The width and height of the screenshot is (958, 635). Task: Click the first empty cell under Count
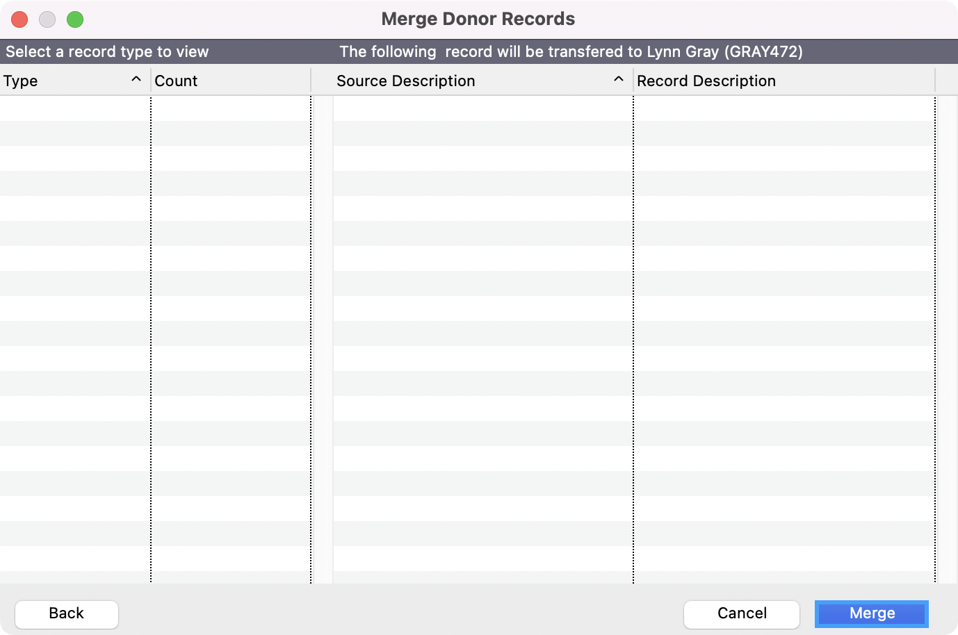[x=231, y=108]
